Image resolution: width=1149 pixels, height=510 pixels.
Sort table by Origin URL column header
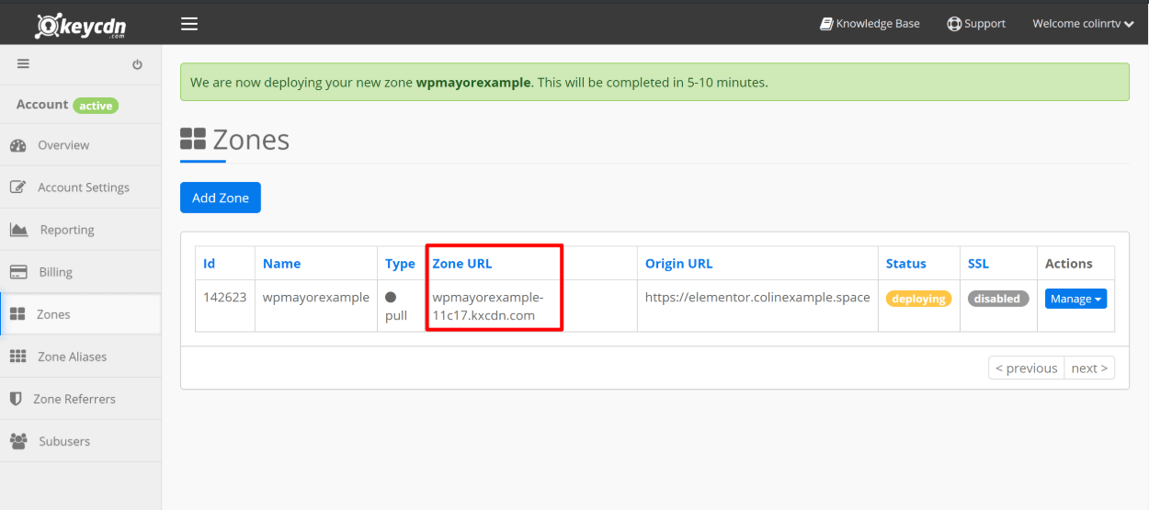[x=678, y=263]
